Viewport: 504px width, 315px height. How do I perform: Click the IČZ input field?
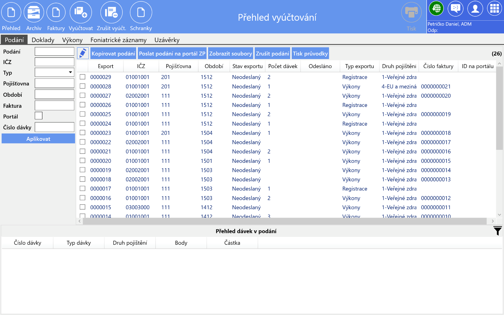click(x=54, y=62)
